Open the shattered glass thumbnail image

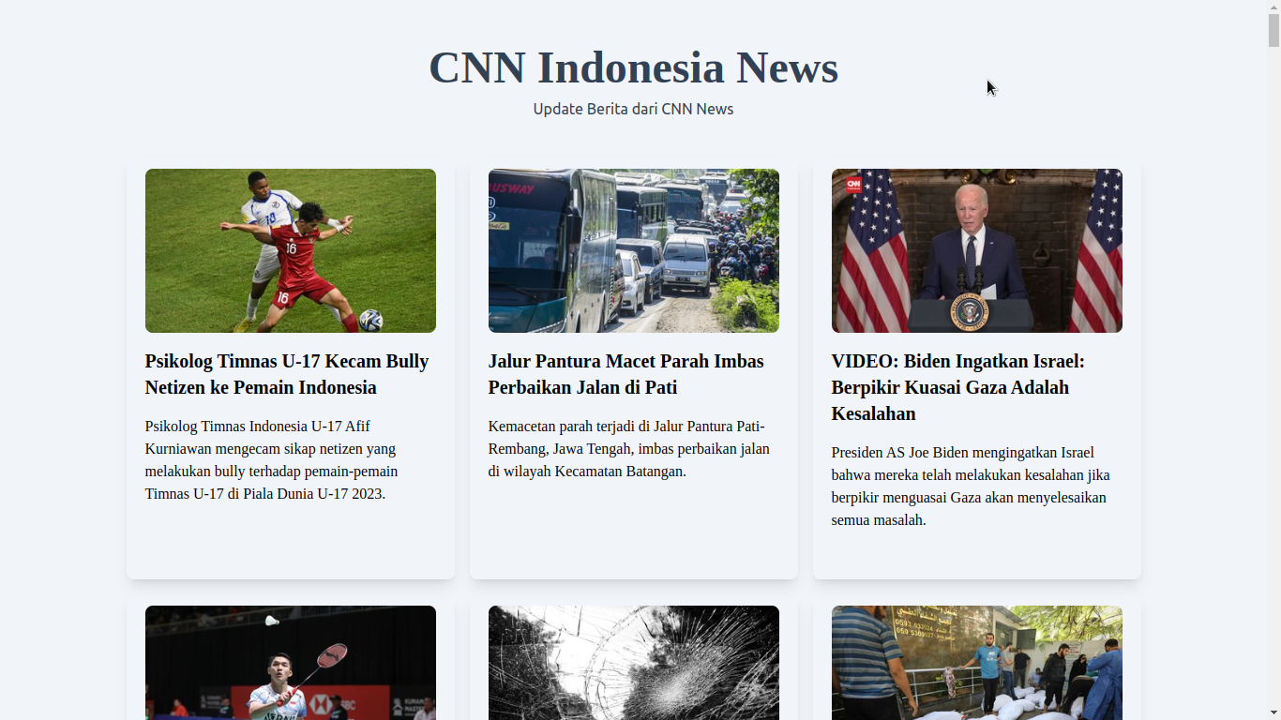(634, 663)
